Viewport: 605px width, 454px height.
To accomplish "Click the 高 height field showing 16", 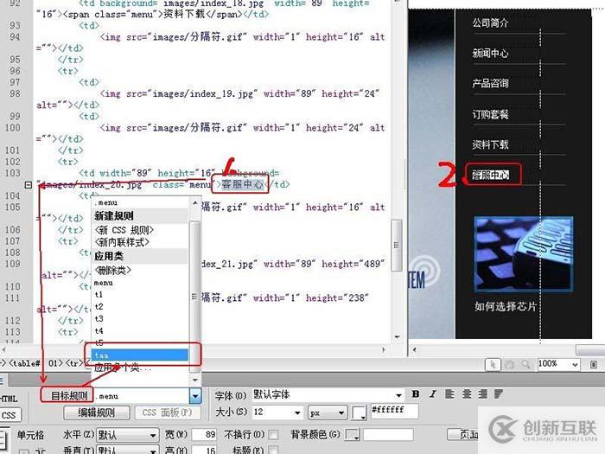I will (205, 451).
